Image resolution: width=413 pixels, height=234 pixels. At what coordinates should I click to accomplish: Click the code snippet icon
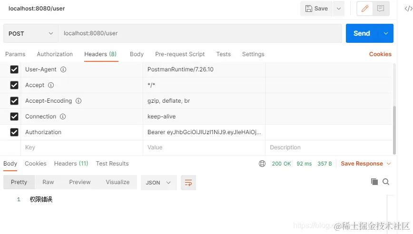click(408, 9)
